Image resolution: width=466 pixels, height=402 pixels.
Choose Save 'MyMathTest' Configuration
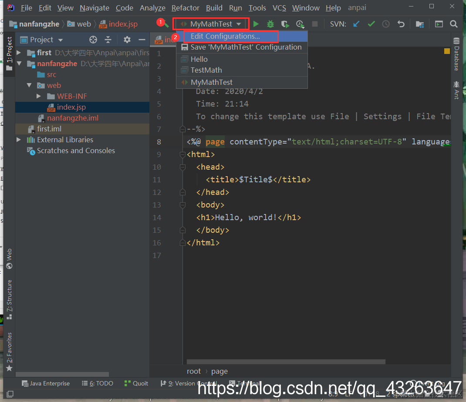point(242,47)
